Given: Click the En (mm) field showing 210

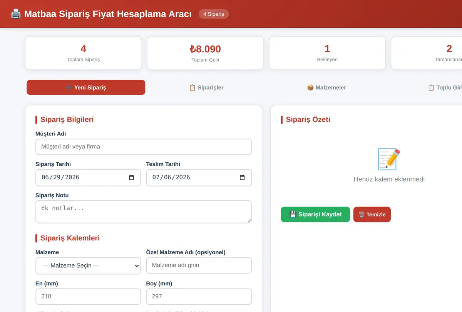Looking at the screenshot, I should (x=88, y=297).
